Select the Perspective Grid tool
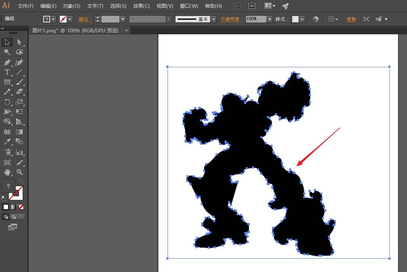Image resolution: width=407 pixels, height=272 pixels. coord(19,122)
